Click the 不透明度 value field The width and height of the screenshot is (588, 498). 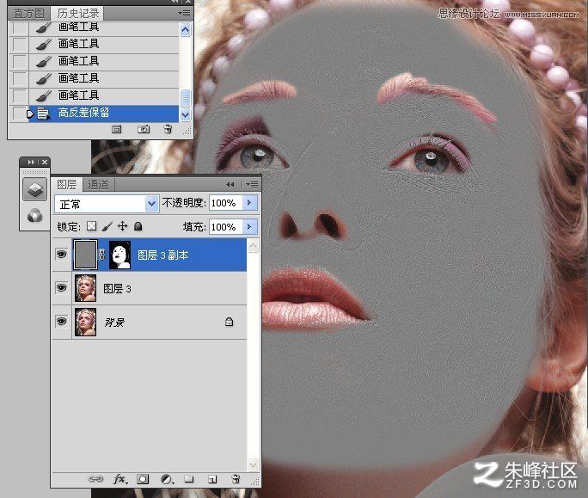(226, 203)
